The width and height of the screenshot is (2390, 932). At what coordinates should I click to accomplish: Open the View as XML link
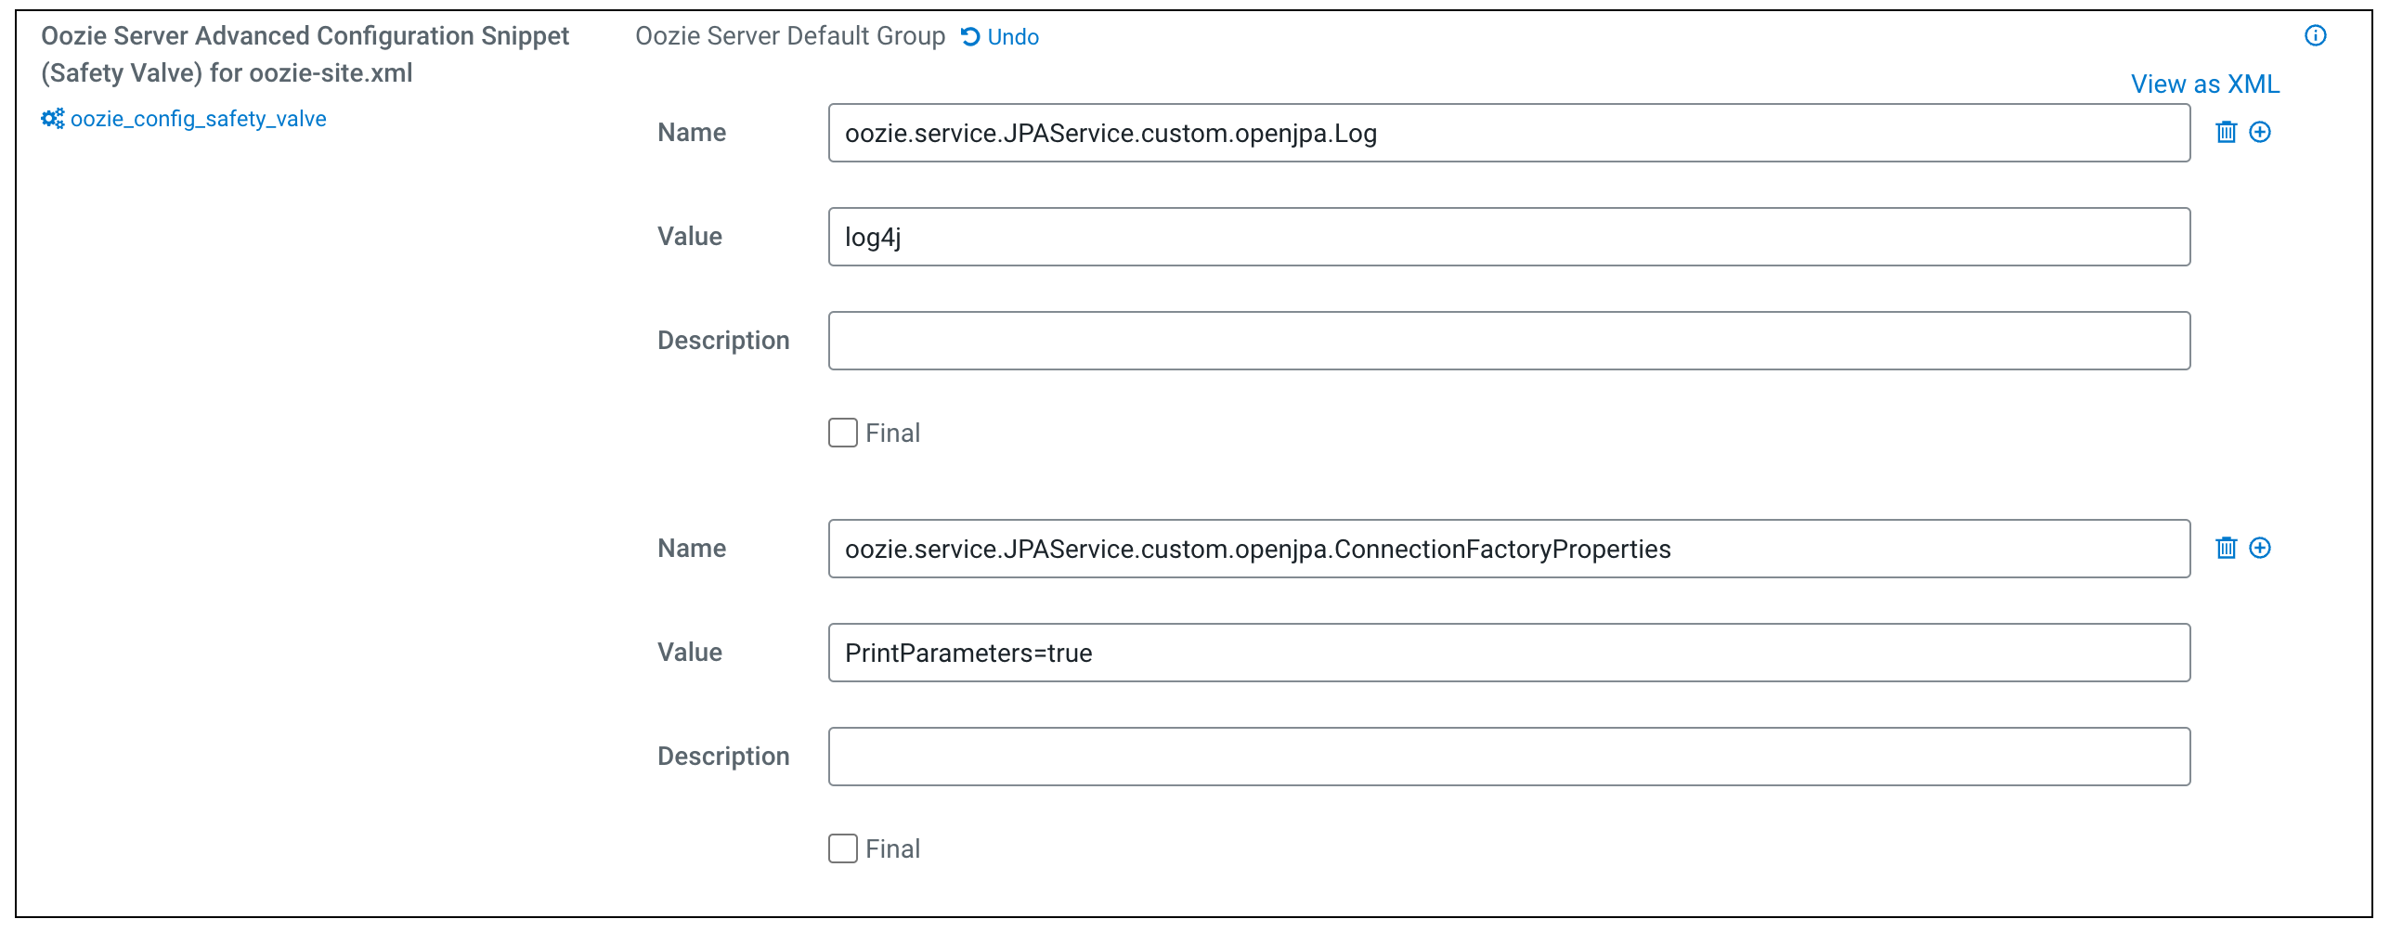click(2204, 84)
